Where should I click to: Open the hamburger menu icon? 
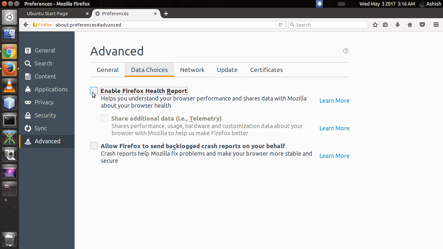coord(436,25)
